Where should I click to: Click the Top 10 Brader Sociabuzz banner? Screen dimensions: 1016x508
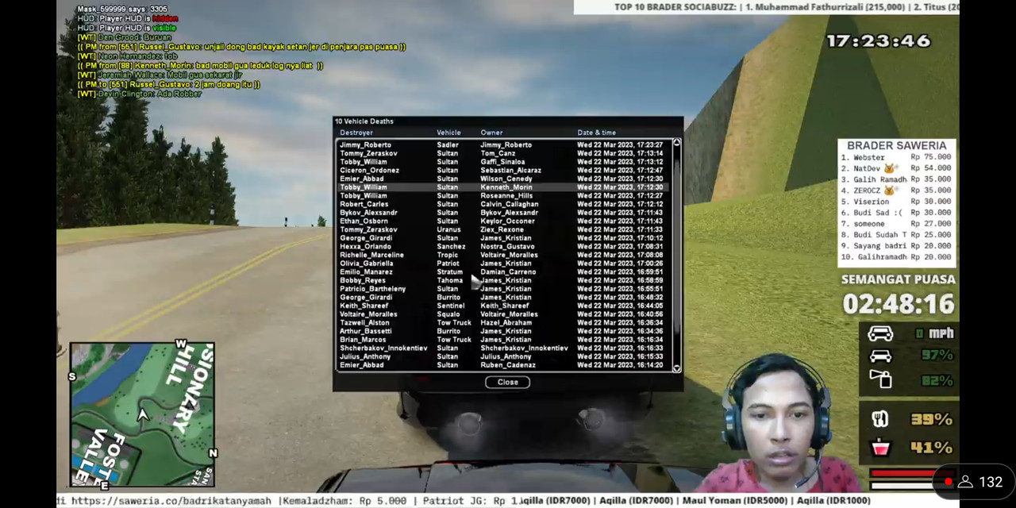[767, 7]
